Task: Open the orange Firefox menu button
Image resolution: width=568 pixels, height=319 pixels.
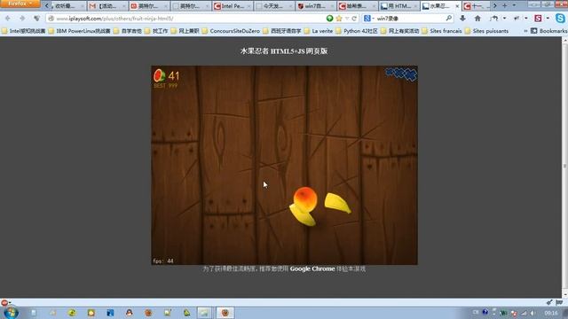Action: [20, 4]
